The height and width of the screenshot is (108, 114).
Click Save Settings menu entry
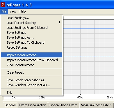click(x=31, y=33)
